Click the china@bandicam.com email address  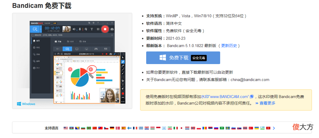click(x=250, y=80)
